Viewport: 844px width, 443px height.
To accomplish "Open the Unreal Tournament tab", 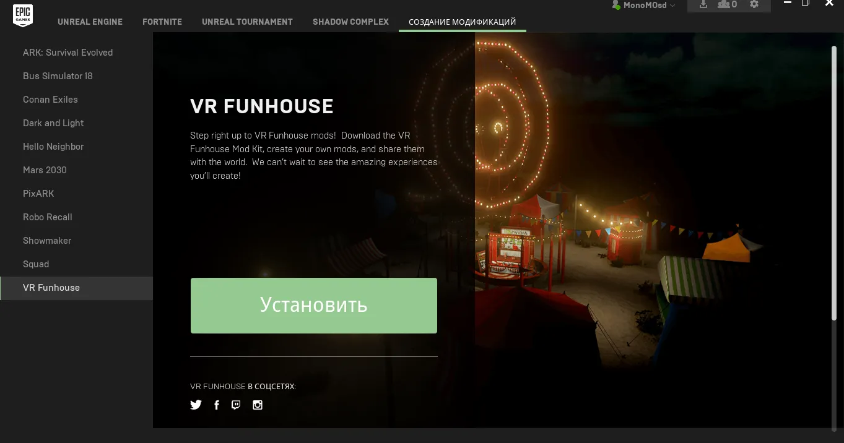I will point(247,22).
